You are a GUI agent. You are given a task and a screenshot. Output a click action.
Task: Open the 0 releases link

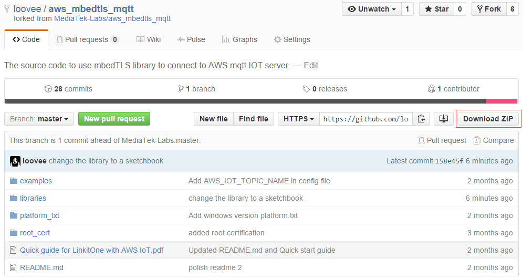tap(325, 89)
